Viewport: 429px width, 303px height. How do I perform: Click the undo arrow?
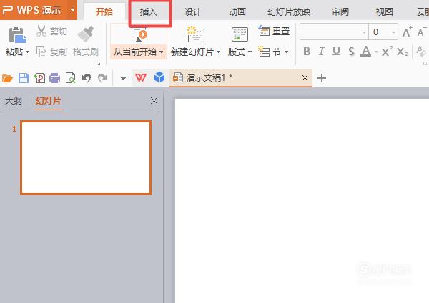(x=87, y=78)
